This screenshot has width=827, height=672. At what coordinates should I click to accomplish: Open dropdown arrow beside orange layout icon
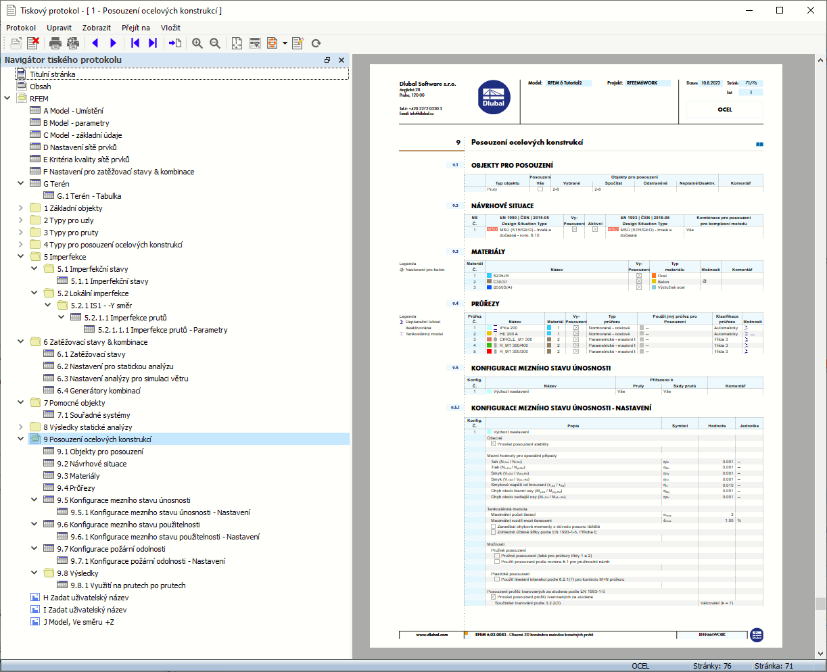(285, 43)
